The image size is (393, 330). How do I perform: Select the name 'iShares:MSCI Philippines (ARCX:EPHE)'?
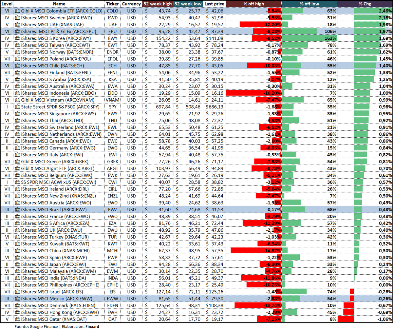pyautogui.click(x=60, y=285)
